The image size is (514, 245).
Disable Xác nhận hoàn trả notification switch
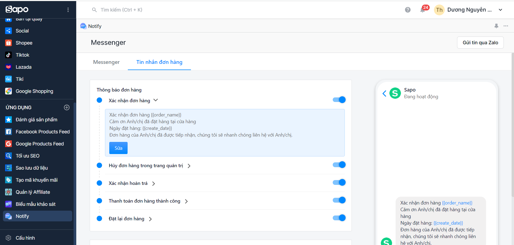pos(339,182)
